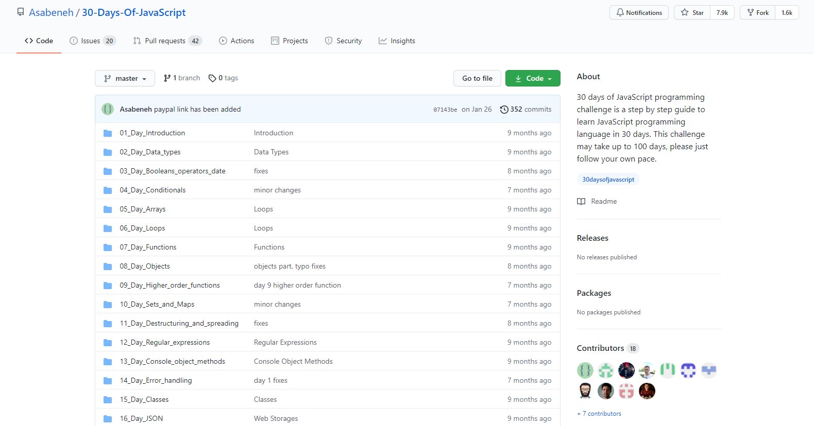Click the history clock icon by 352 commits
Image resolution: width=814 pixels, height=426 pixels.
tap(504, 109)
